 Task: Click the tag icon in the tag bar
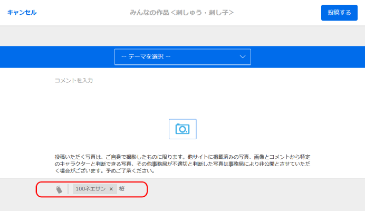(59, 189)
